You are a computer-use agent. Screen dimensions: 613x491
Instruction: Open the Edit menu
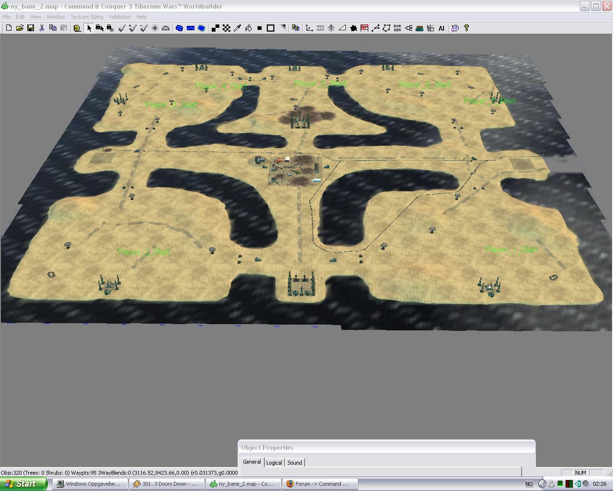pos(20,17)
